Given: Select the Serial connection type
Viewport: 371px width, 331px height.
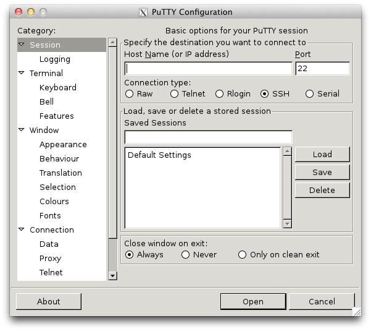Looking at the screenshot, I should point(309,94).
